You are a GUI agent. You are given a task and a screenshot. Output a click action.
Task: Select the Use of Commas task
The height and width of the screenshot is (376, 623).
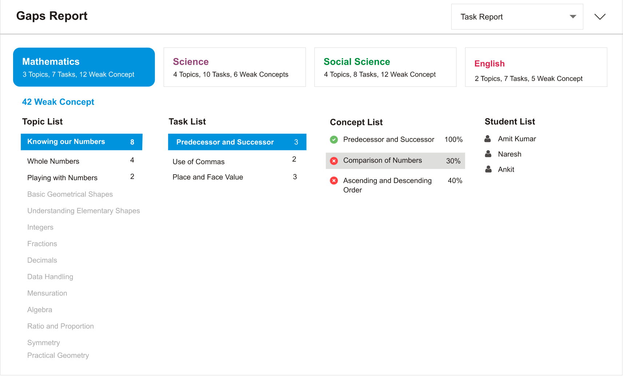pos(199,161)
